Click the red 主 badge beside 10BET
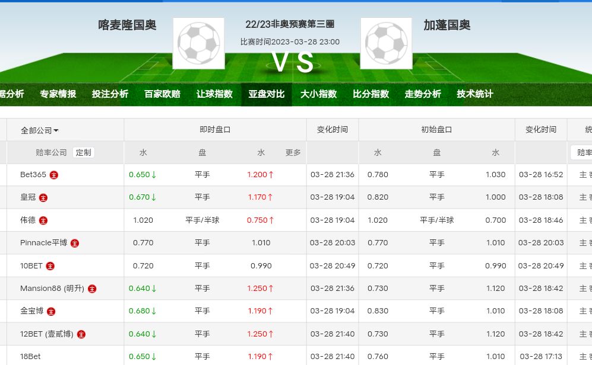This screenshot has height=365, width=592. pos(50,266)
